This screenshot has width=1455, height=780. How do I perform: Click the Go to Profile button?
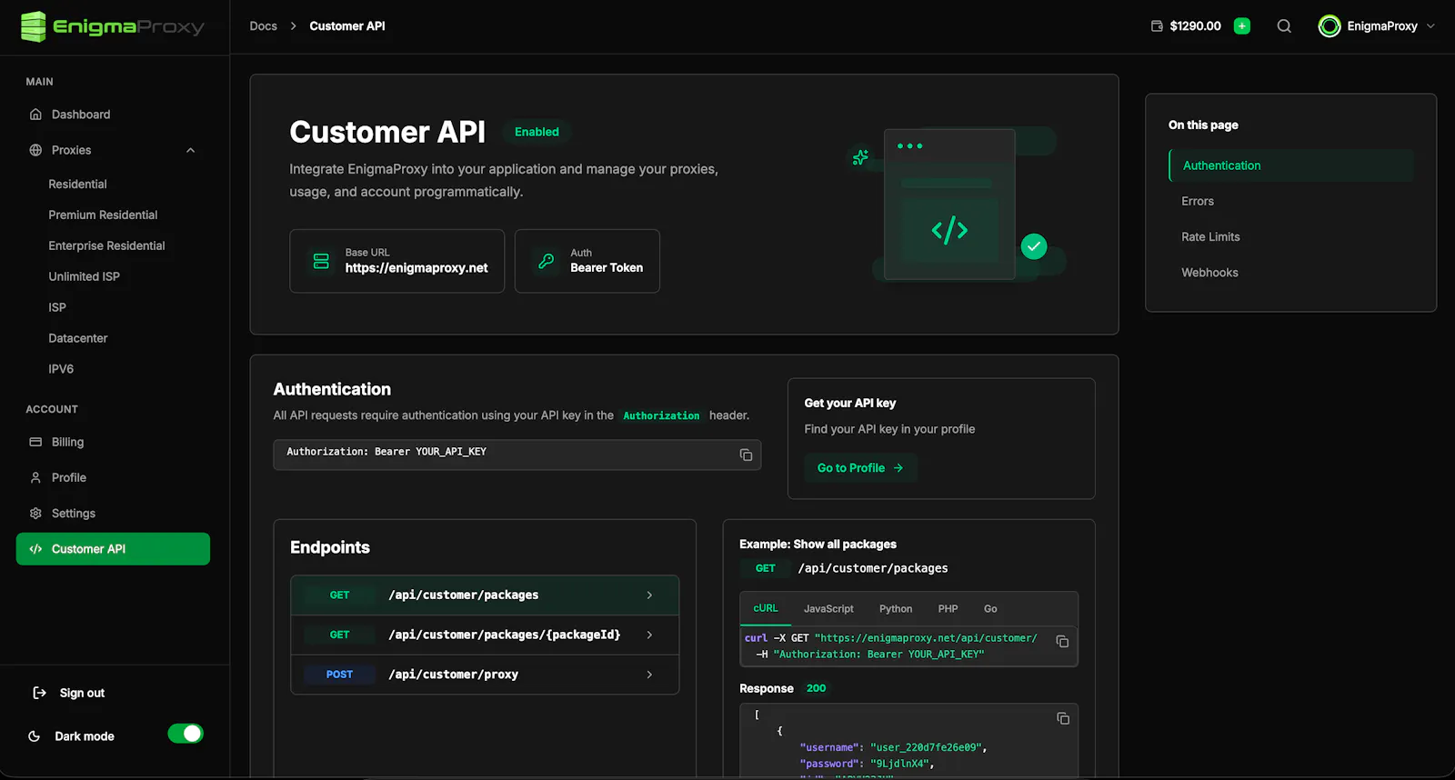point(860,468)
